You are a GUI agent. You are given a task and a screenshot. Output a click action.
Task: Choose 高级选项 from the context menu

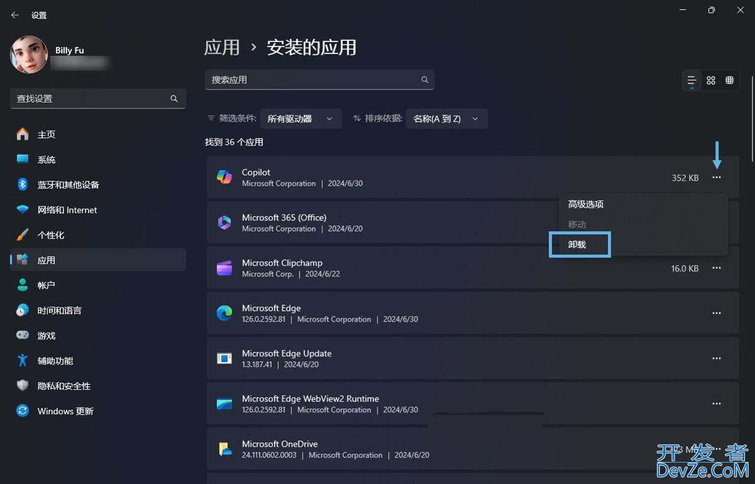(643, 205)
